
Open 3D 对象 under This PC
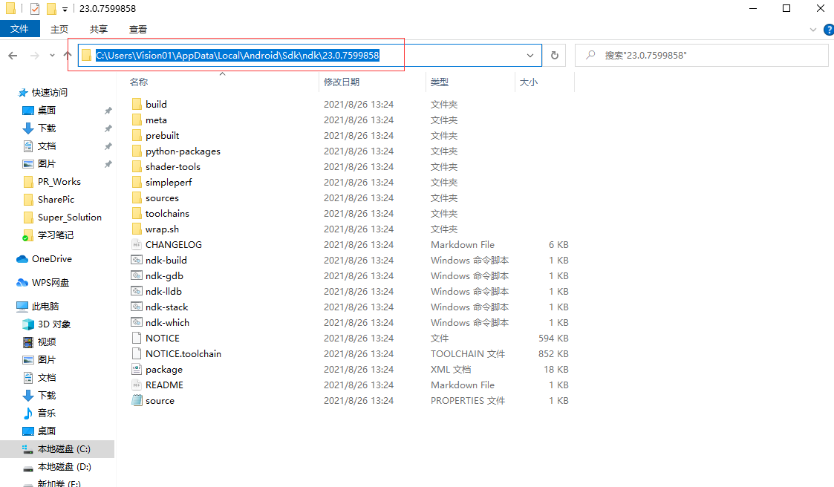click(53, 324)
